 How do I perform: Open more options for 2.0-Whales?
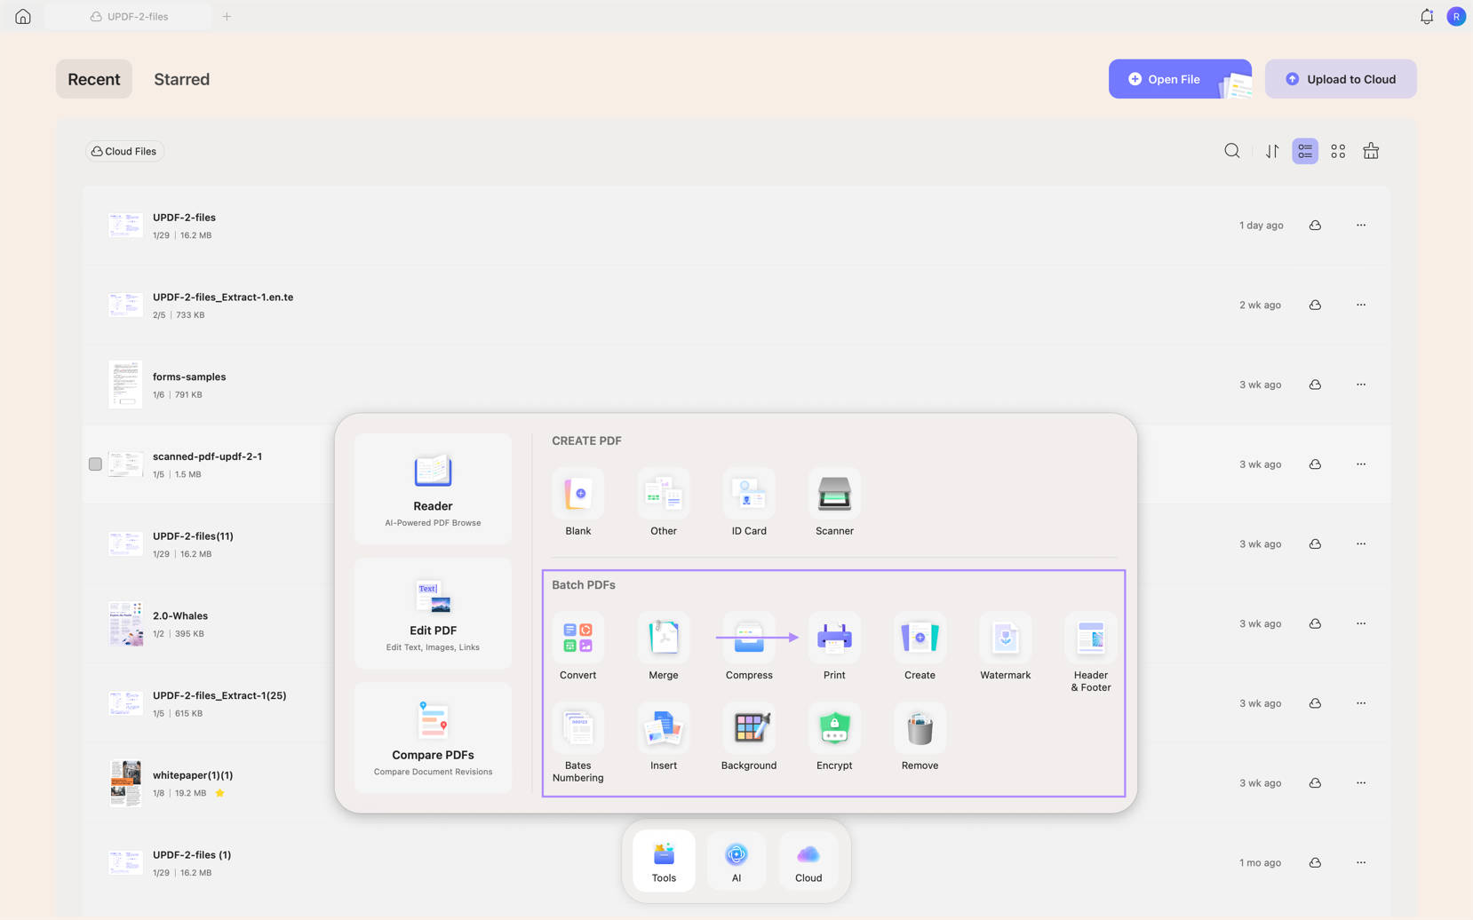(1361, 623)
